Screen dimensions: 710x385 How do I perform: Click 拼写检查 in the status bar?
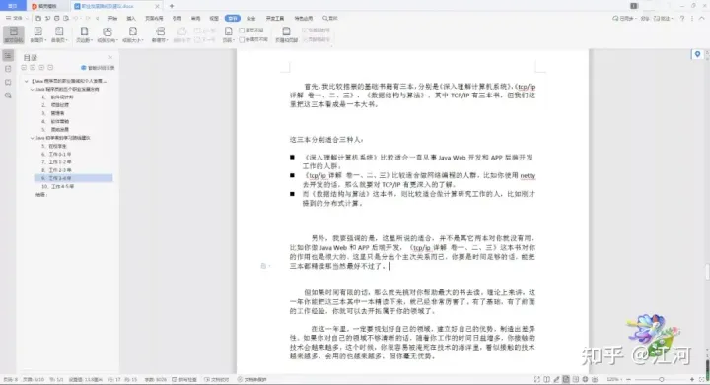click(x=184, y=379)
